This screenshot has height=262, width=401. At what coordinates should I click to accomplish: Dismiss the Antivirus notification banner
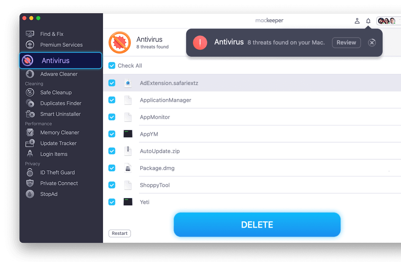point(372,43)
